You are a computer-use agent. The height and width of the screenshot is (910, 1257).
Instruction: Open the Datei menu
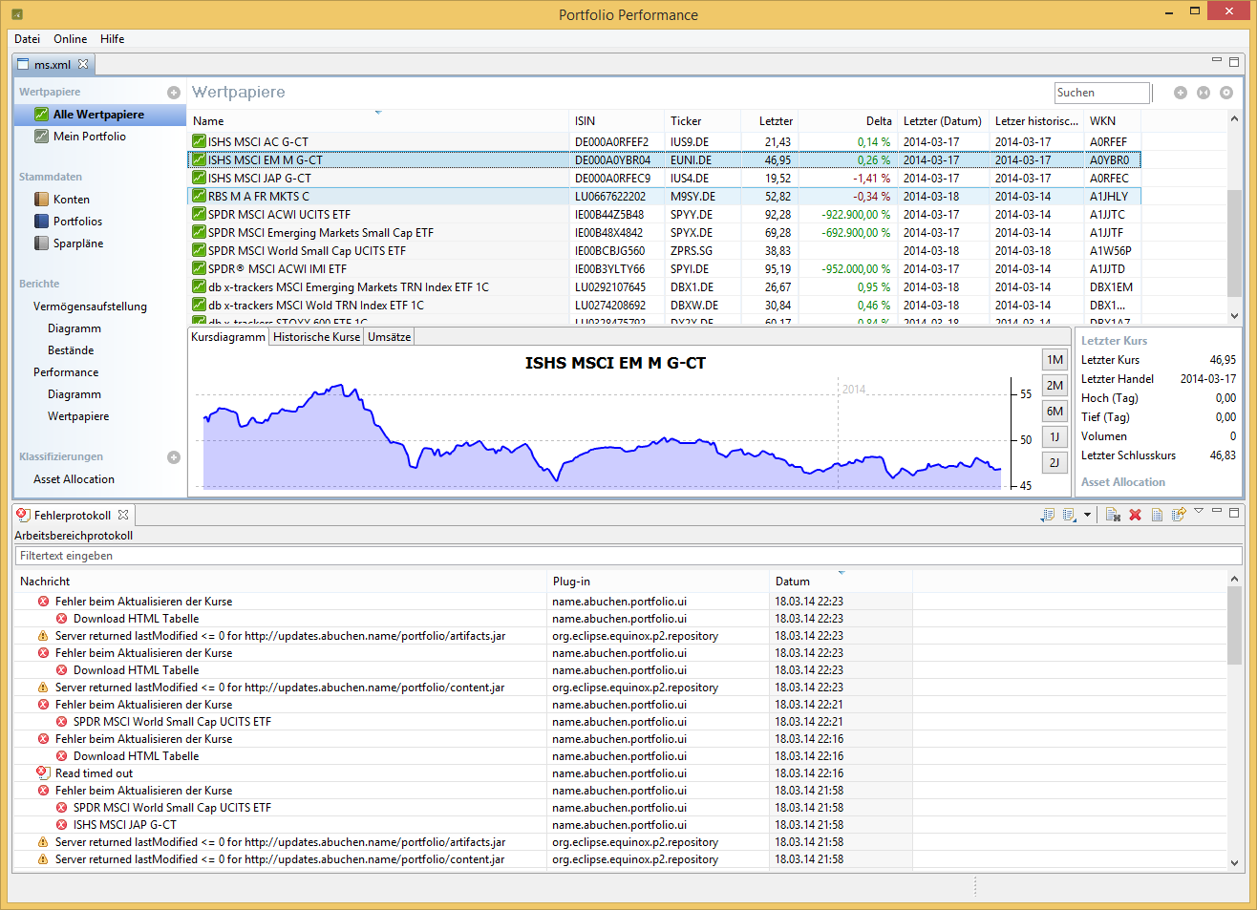click(x=28, y=39)
